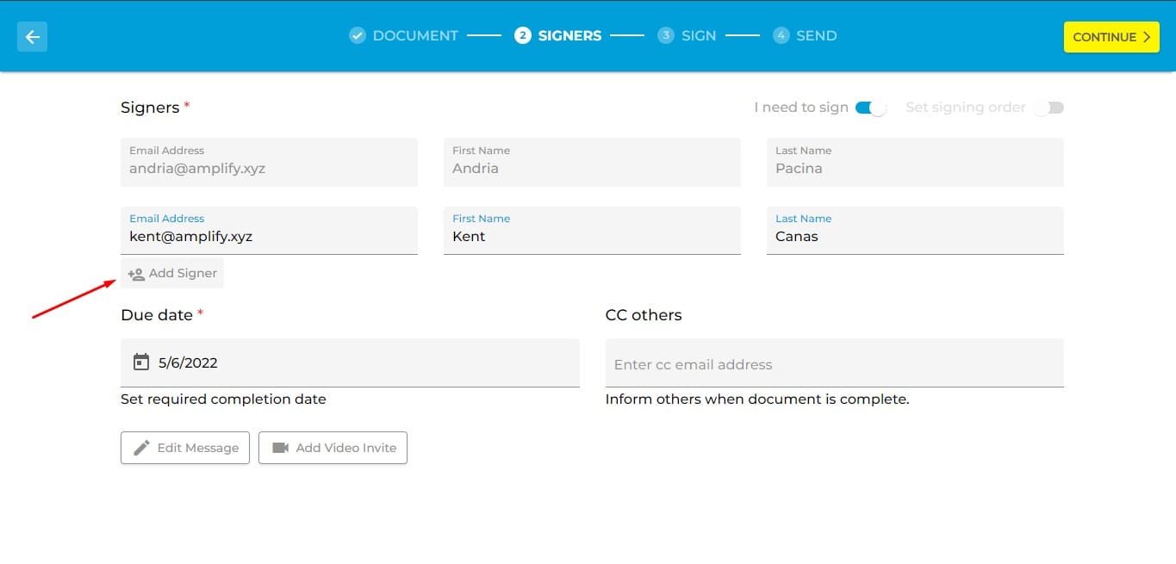Edit the First Name field containing Kent

click(x=592, y=231)
